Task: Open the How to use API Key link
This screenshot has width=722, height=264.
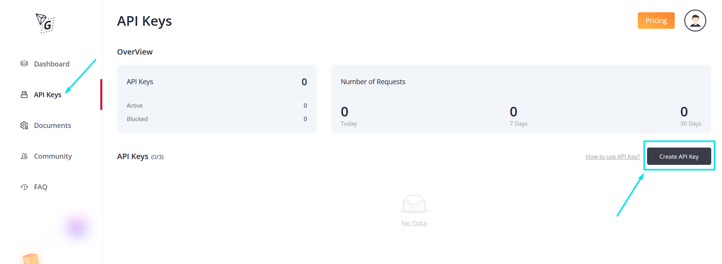Action: [612, 156]
